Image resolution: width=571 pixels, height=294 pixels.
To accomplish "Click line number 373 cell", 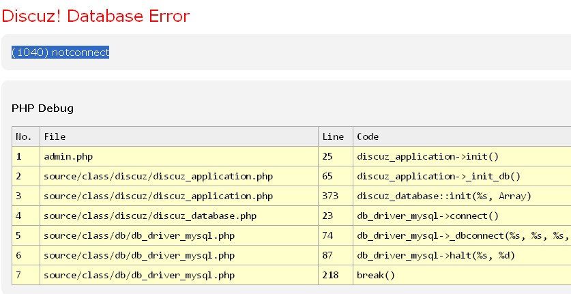I will click(x=330, y=196).
